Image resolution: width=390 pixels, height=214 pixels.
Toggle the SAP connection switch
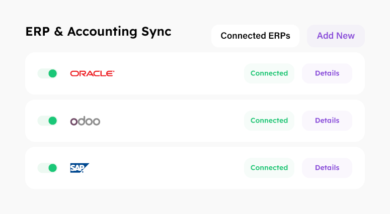tap(47, 168)
